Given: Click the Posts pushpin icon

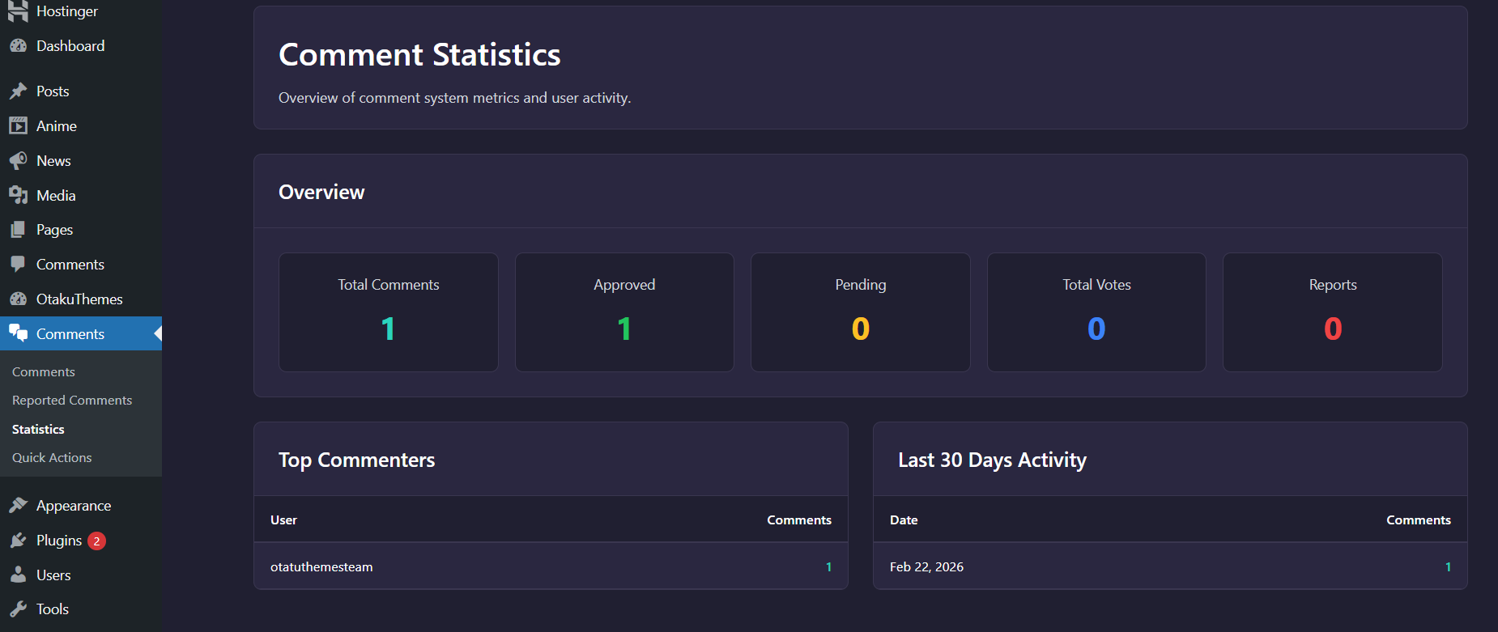Looking at the screenshot, I should (18, 91).
